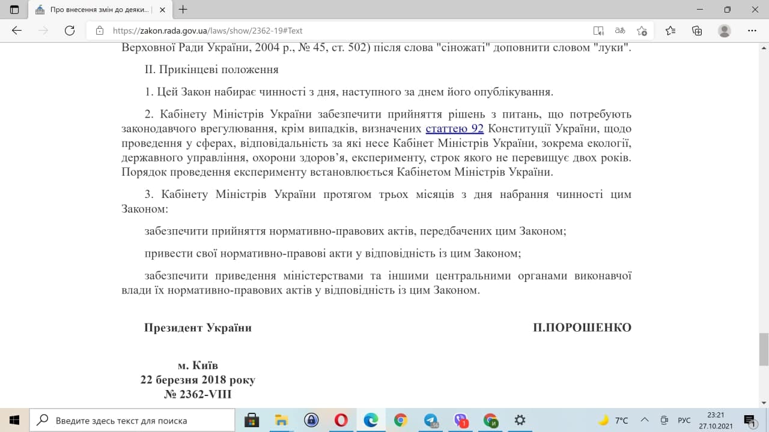The width and height of the screenshot is (769, 432).
Task: Open Telegram from the taskbar
Action: tap(431, 420)
